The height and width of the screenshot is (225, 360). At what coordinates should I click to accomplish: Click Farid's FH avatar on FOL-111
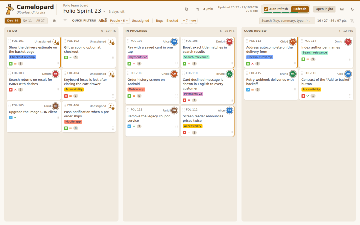click(x=174, y=110)
